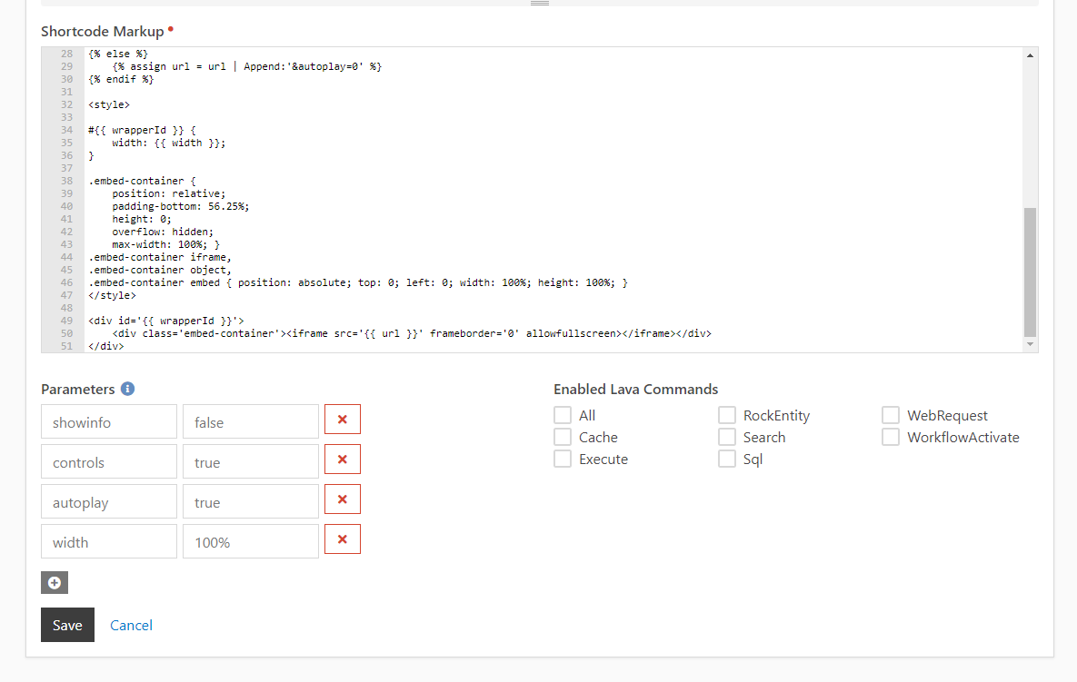1077x682 pixels.
Task: Edit the 100% width value field
Action: point(251,541)
